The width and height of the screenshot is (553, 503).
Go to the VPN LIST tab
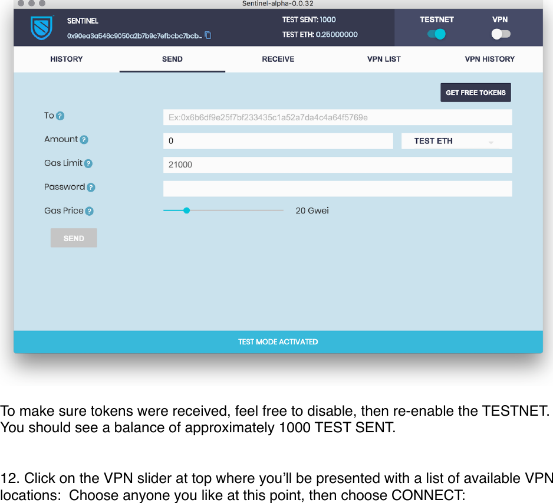[x=384, y=59]
